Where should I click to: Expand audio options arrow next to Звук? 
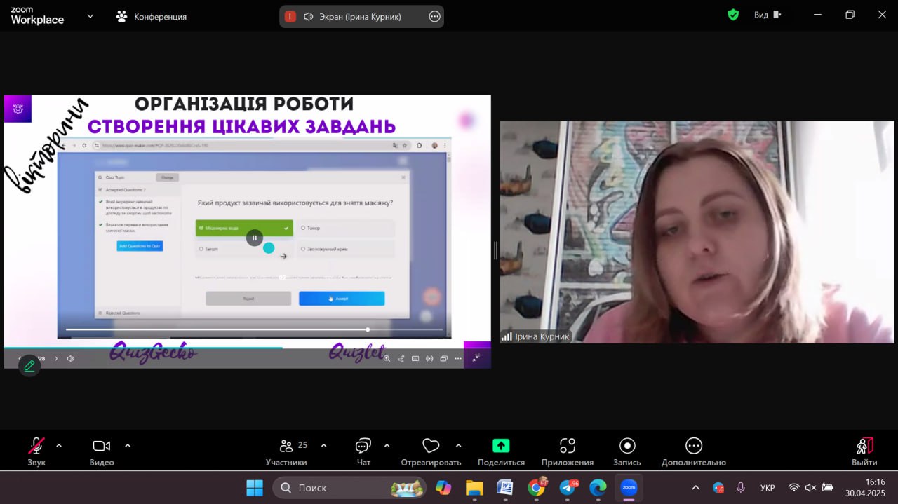pyautogui.click(x=59, y=445)
